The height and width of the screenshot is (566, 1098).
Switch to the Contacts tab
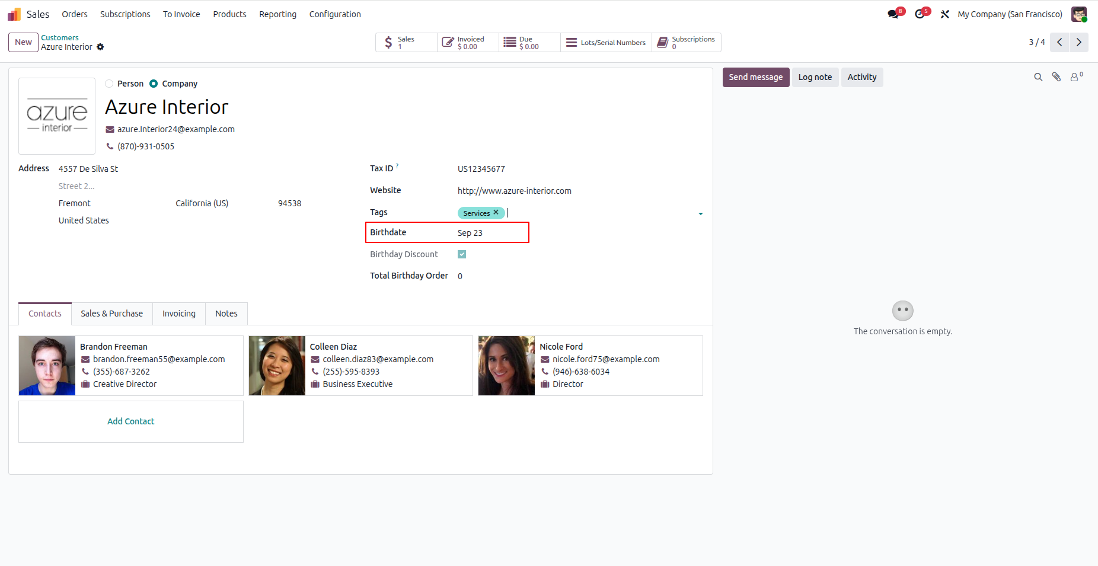45,314
